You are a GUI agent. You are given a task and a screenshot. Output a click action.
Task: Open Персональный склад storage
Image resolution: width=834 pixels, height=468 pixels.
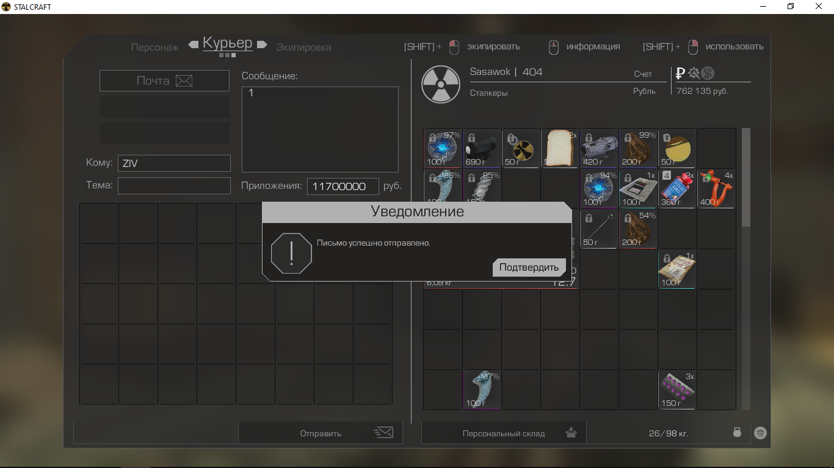(504, 433)
